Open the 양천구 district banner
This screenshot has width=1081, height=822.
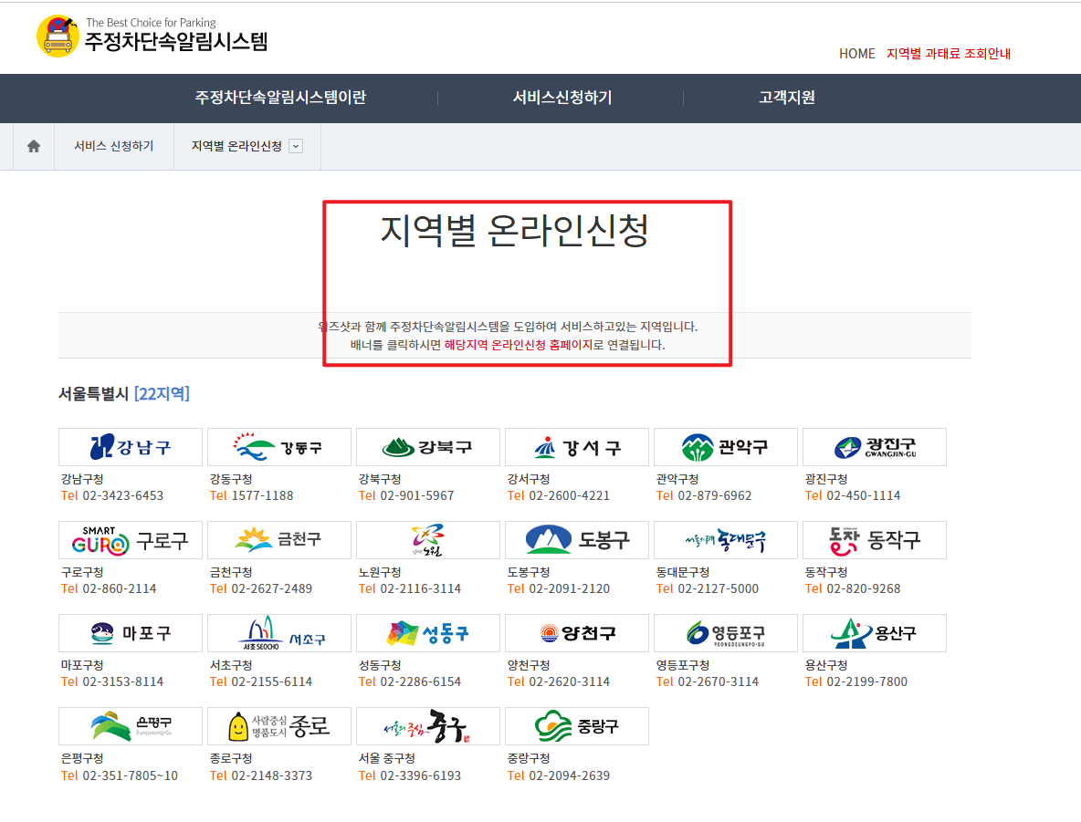577,633
